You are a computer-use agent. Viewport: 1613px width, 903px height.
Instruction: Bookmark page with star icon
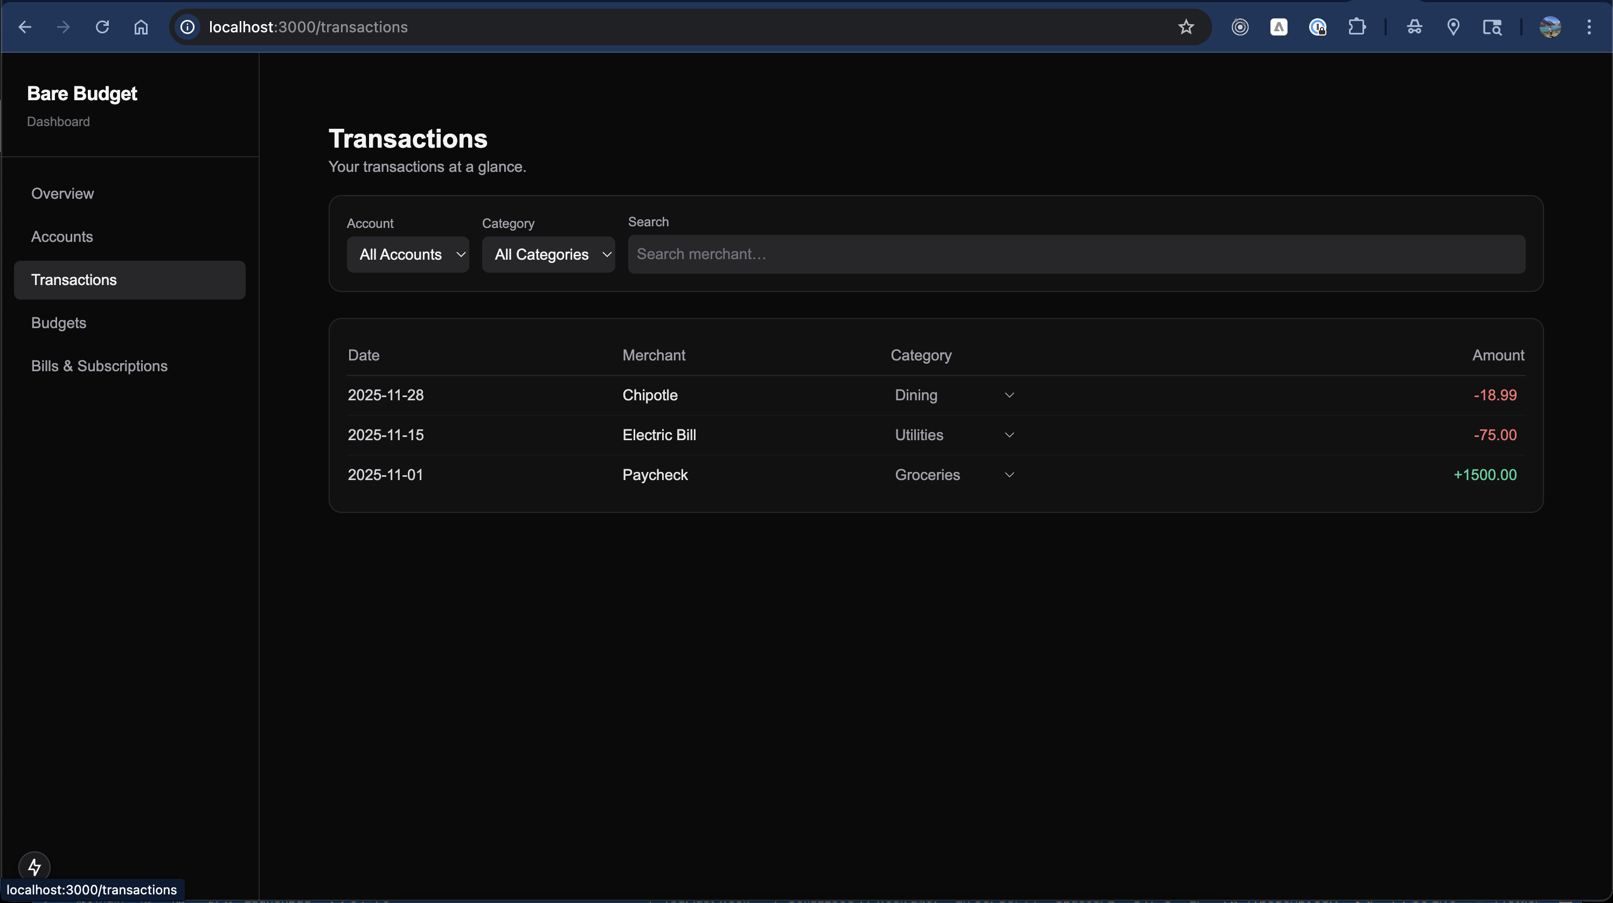click(x=1185, y=27)
